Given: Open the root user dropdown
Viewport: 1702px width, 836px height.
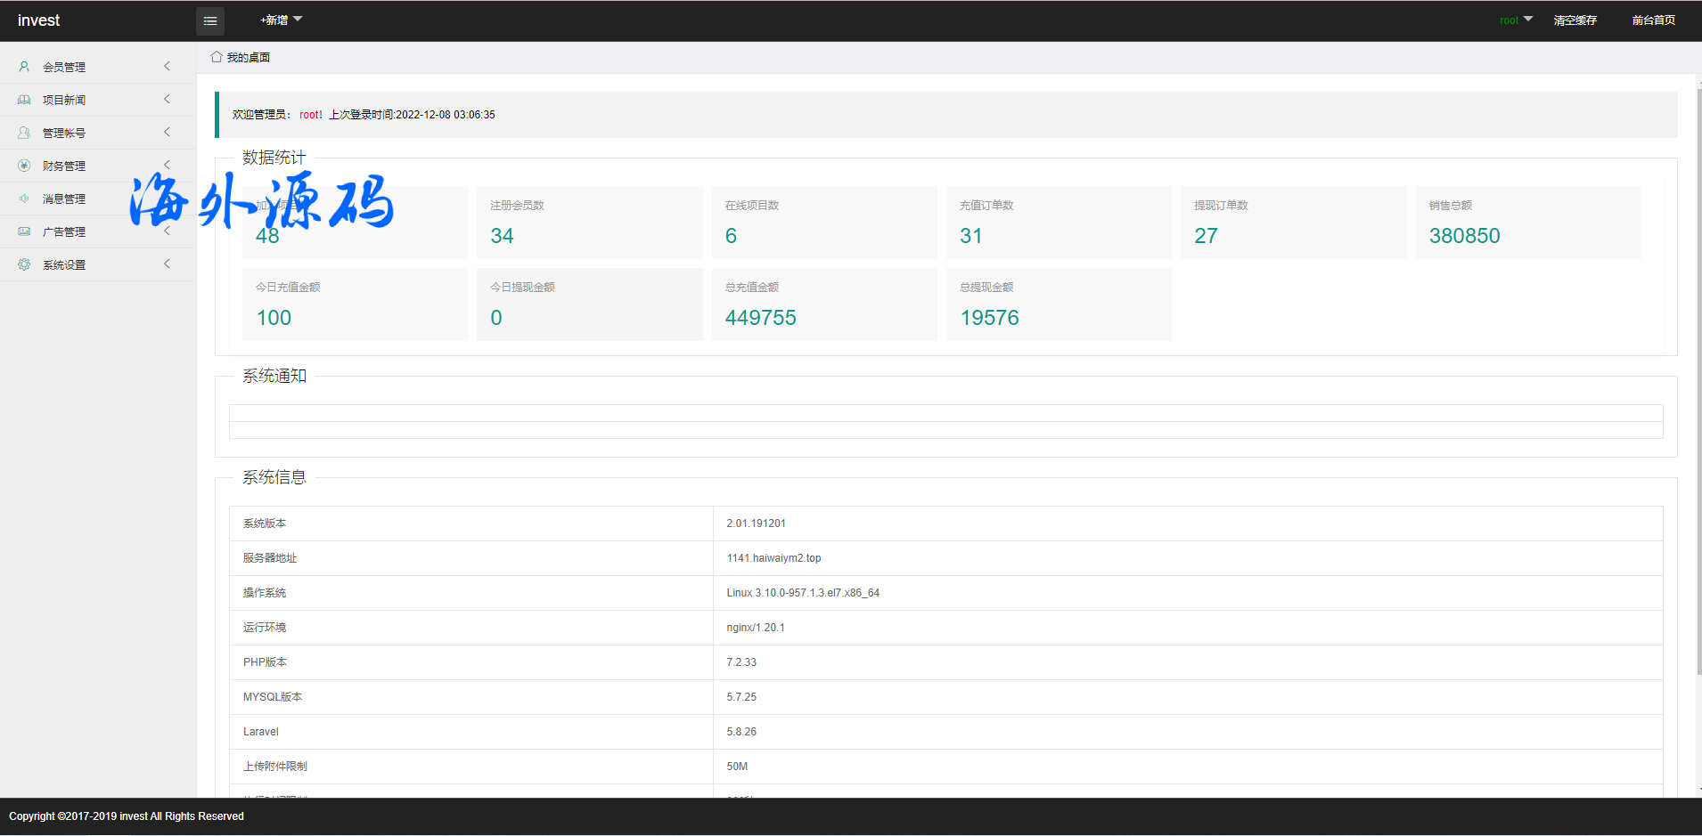Looking at the screenshot, I should click(1516, 20).
